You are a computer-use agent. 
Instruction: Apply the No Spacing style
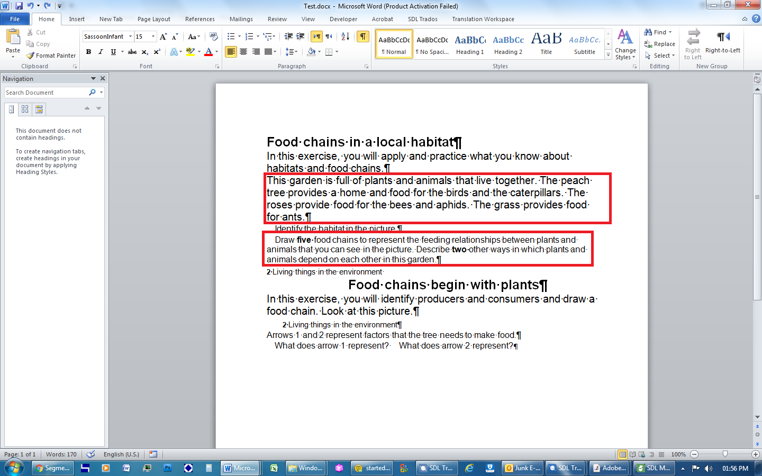[x=432, y=44]
